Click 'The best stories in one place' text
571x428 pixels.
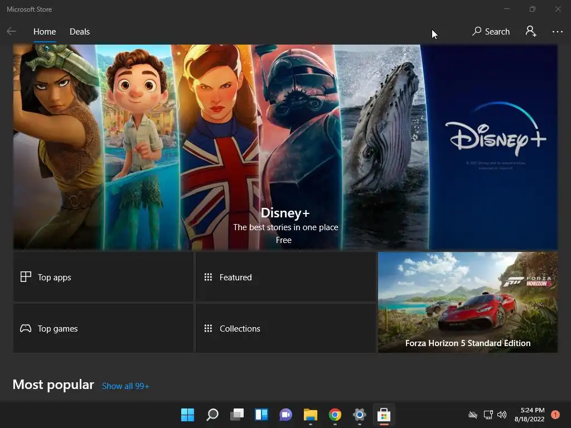(285, 227)
